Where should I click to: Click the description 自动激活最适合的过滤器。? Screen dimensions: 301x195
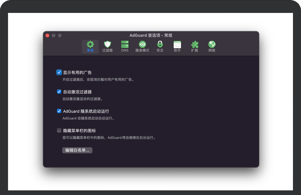[83, 99]
